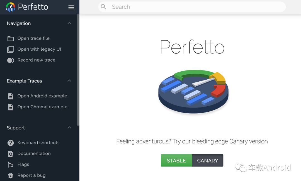This screenshot has width=301, height=181.
Task: Click the Open trace file icon
Action: 10,38
